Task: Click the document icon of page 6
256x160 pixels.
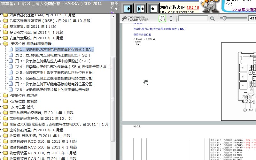Action: (x=11, y=78)
